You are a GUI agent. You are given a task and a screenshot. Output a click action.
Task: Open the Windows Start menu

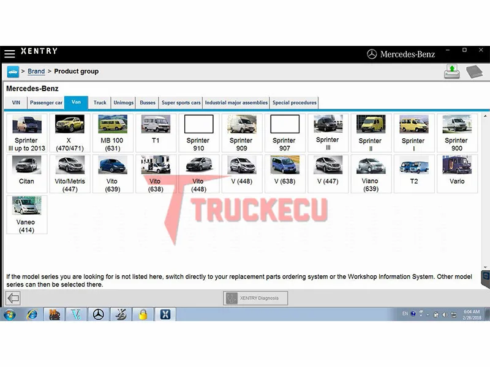[x=10, y=314]
